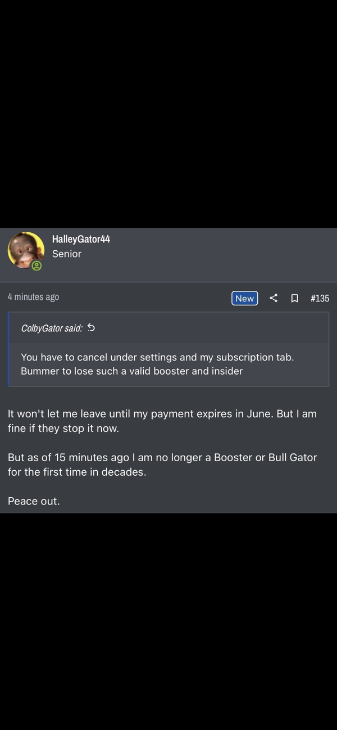
Task: Click the blue left border of the quote
Action: point(9,349)
